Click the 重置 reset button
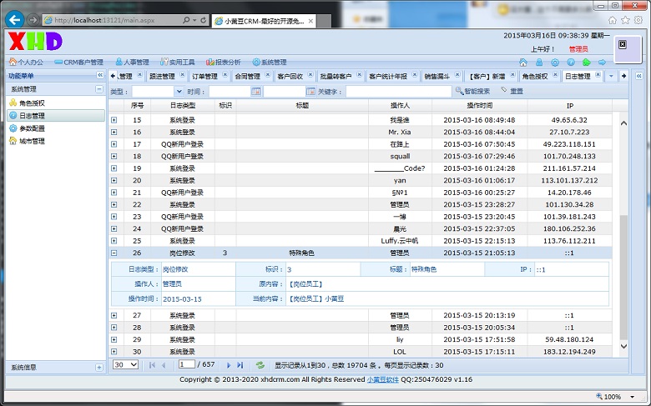 click(x=512, y=91)
